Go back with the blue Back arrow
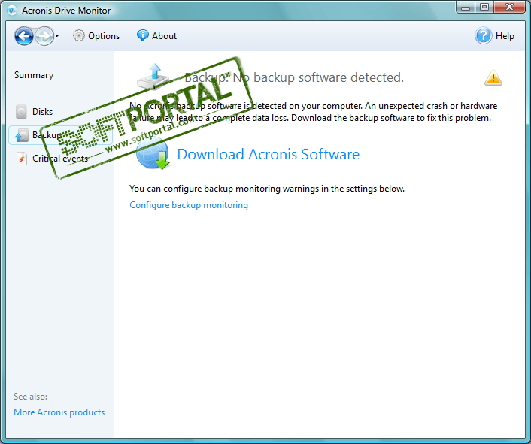The width and height of the screenshot is (531, 444). pos(24,36)
